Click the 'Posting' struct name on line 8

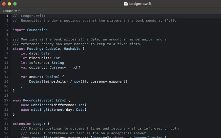[34, 49]
